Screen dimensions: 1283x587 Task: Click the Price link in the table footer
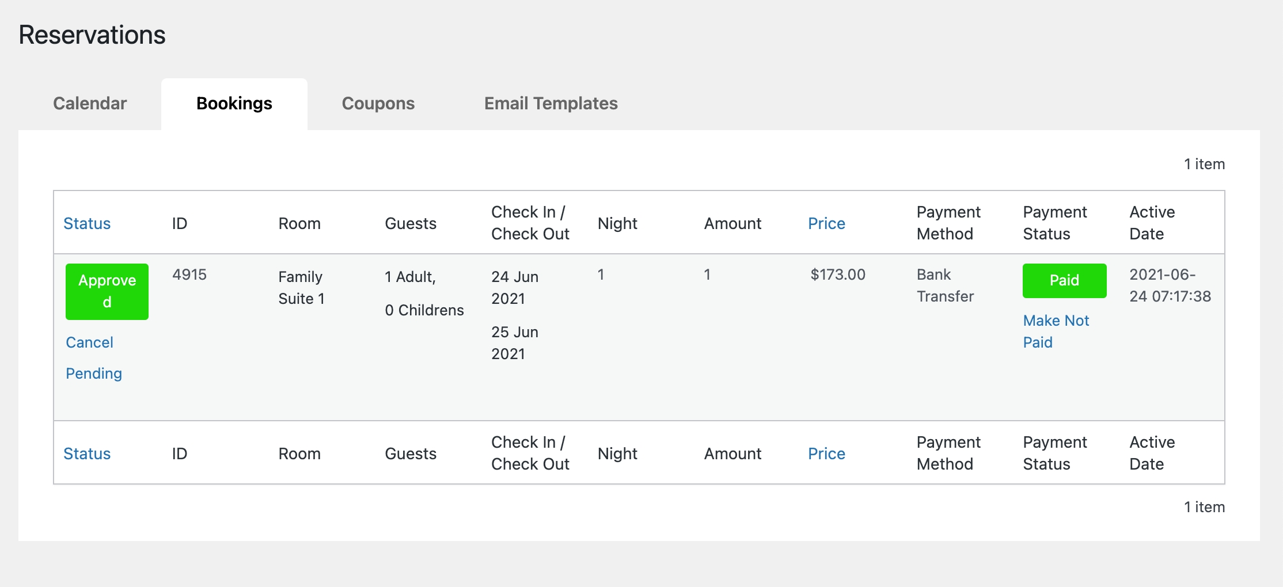826,453
